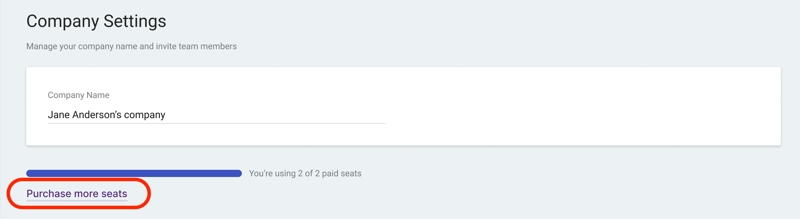The width and height of the screenshot is (800, 219).
Task: Open the Purchase more seats link
Action: 77,194
